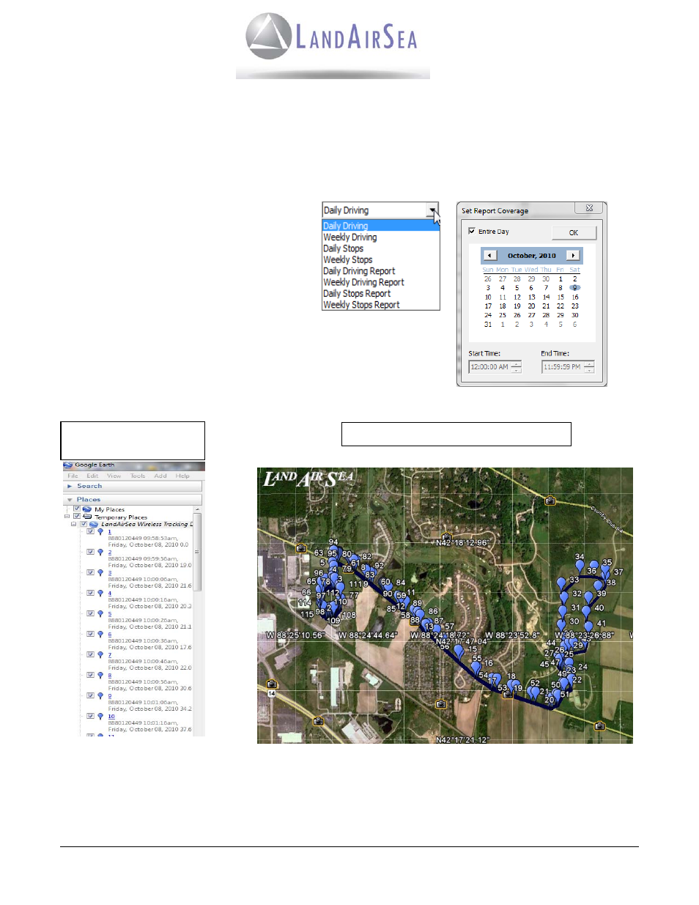The width and height of the screenshot is (699, 905).
Task: Open the Daily Driving dropdown arrow
Action: tap(432, 210)
